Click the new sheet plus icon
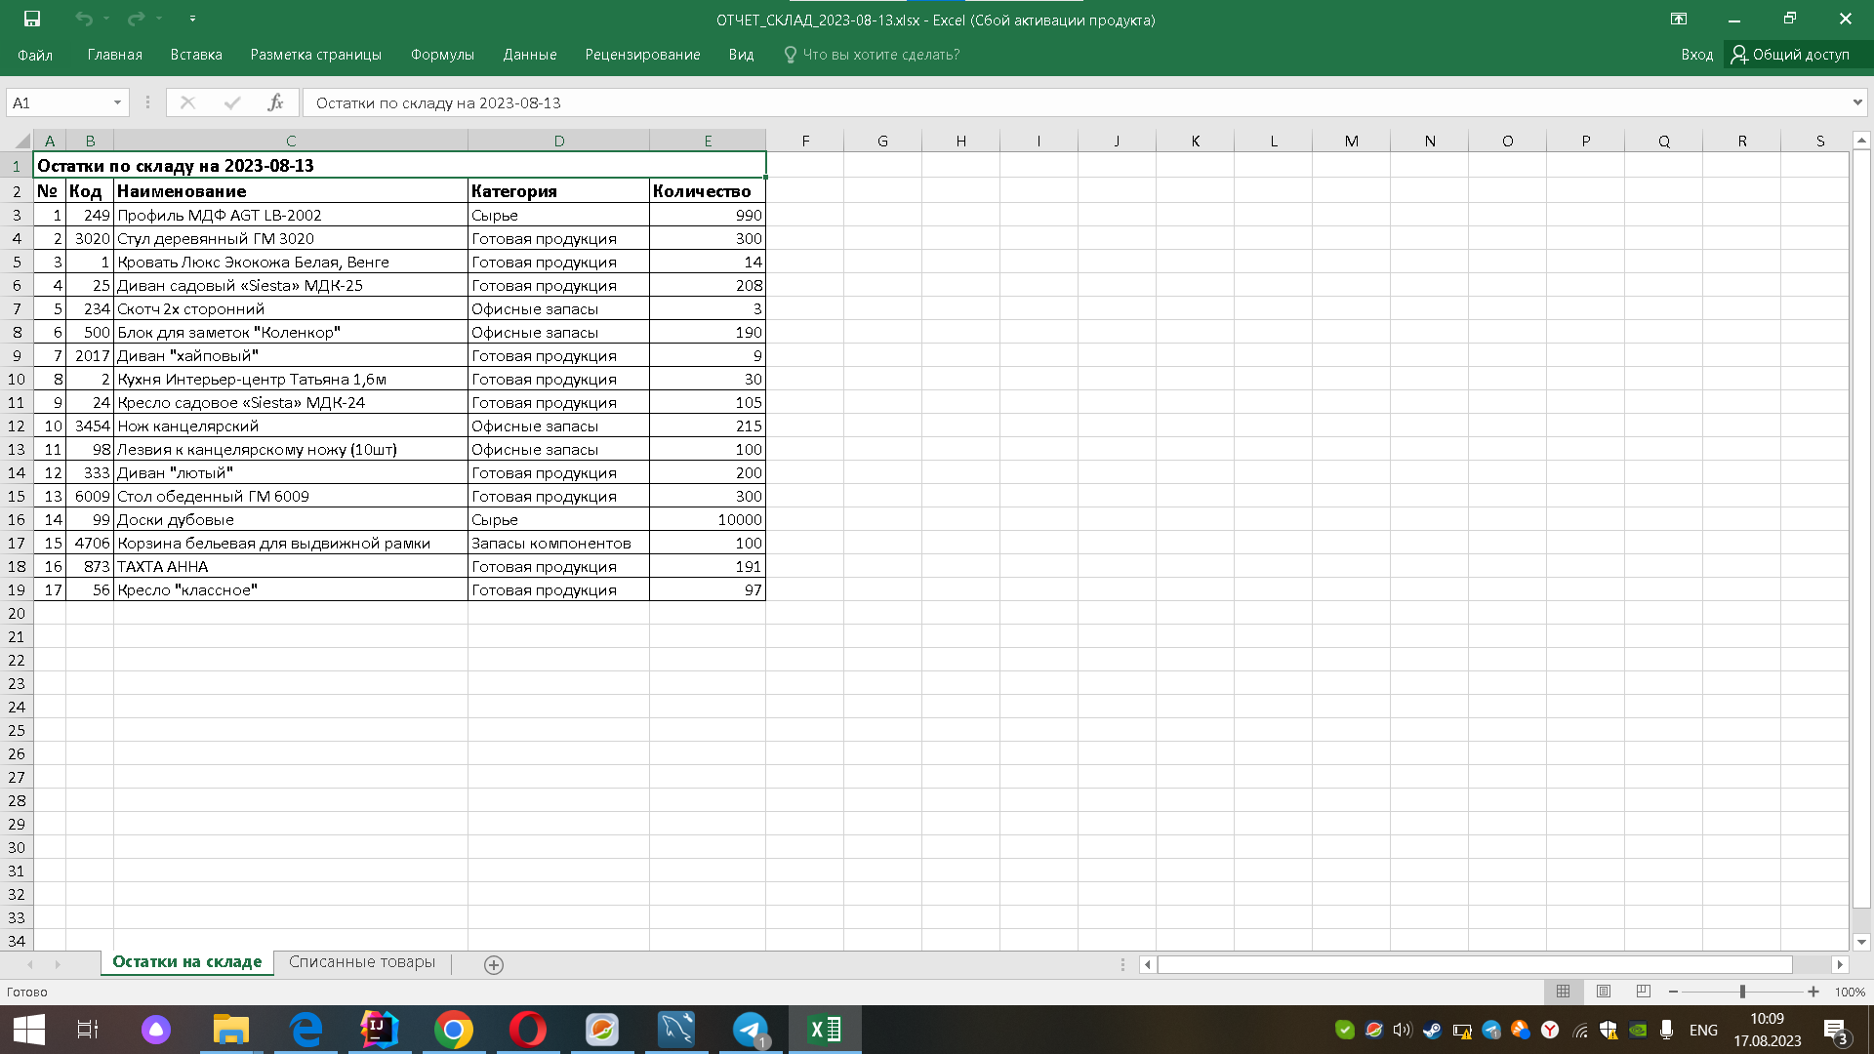The height and width of the screenshot is (1054, 1874). pos(494,964)
